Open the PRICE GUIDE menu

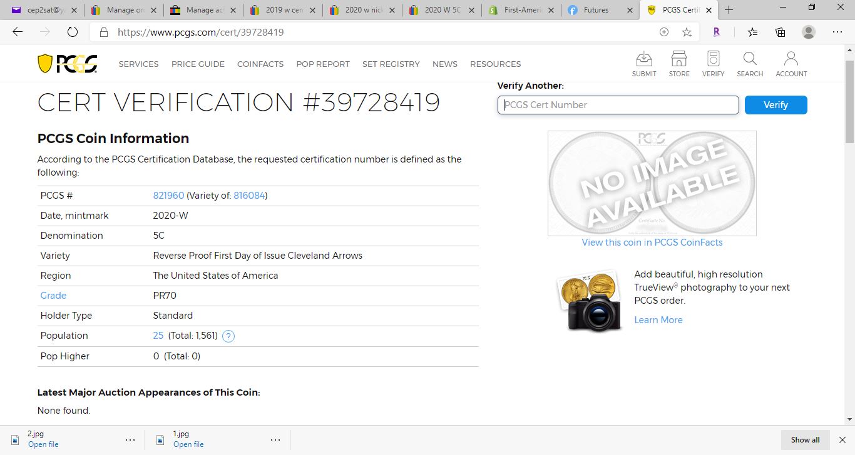point(198,64)
